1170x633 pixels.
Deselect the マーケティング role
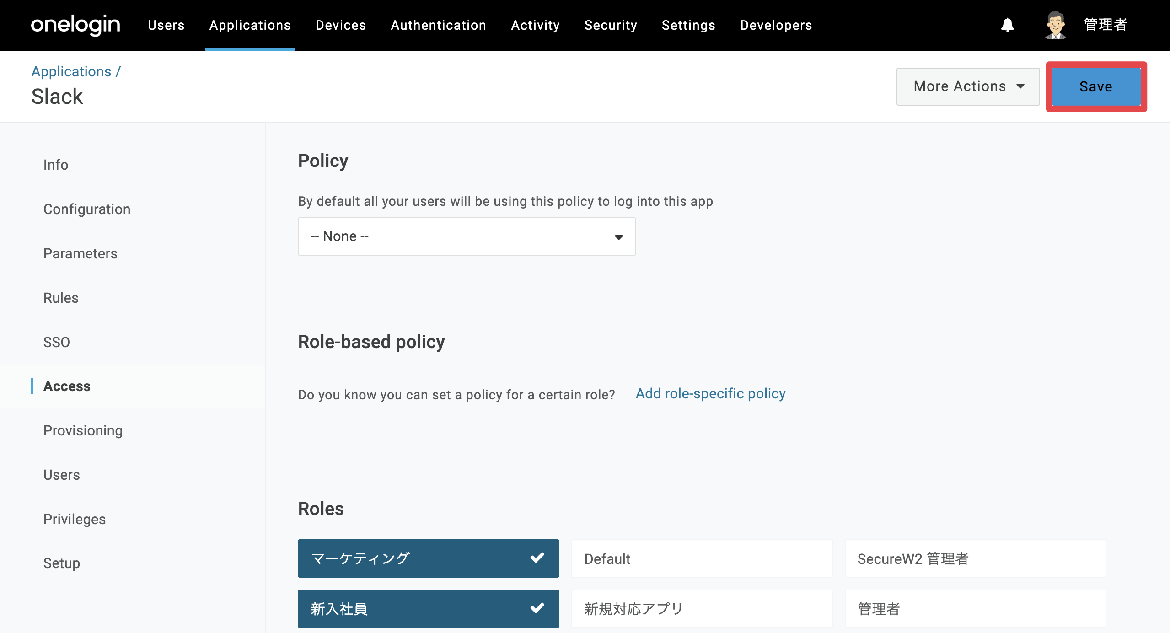pos(428,558)
